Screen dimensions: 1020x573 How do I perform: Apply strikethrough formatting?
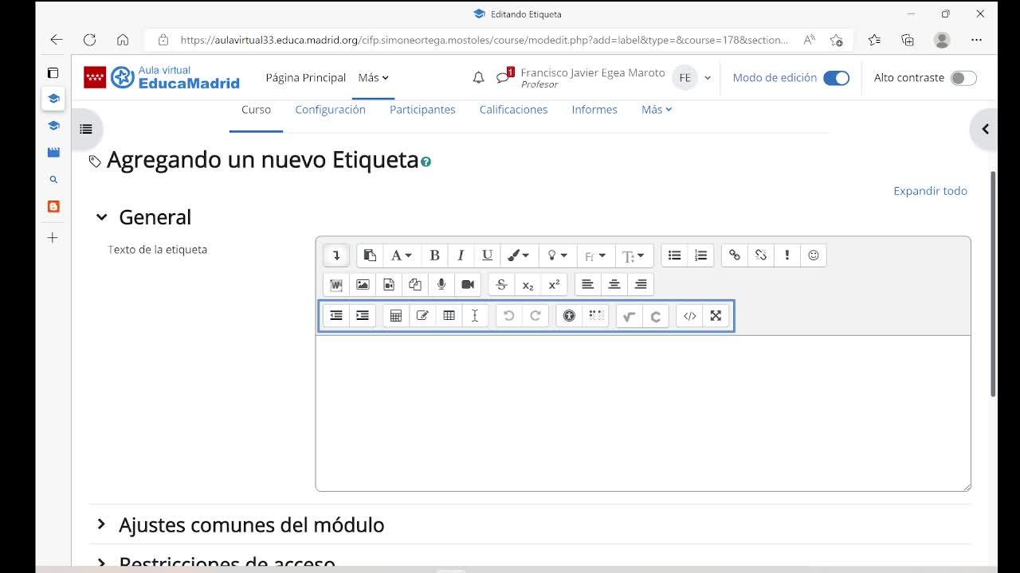point(501,285)
